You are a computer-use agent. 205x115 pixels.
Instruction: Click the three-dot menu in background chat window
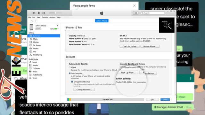190,78
